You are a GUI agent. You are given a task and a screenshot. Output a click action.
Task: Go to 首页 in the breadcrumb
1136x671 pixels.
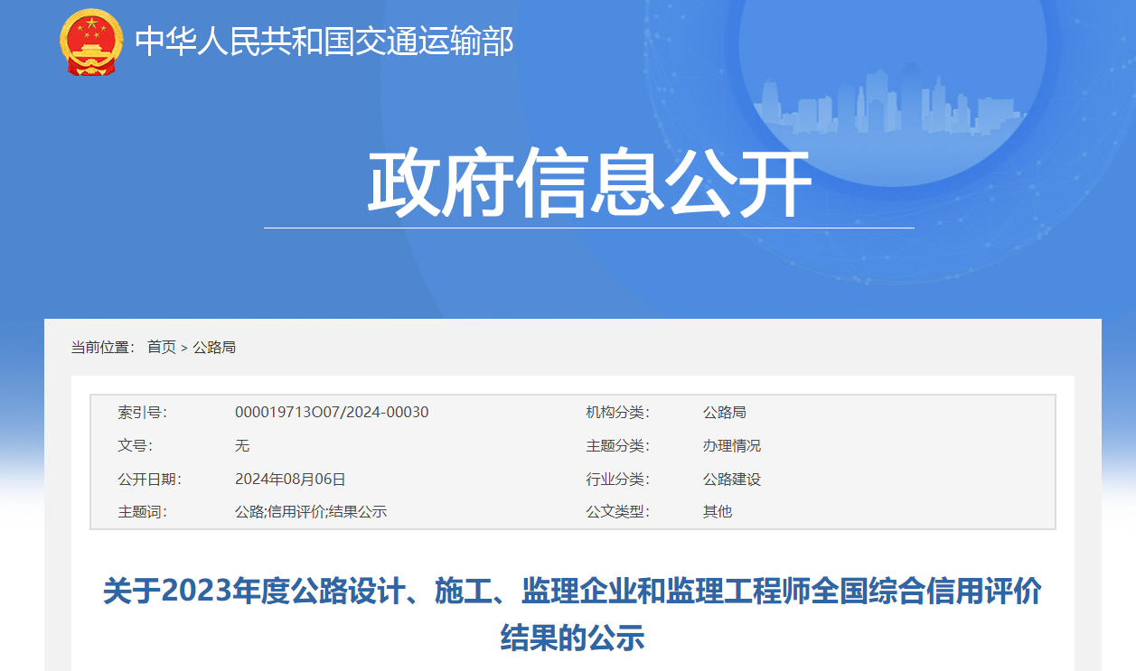coord(162,347)
